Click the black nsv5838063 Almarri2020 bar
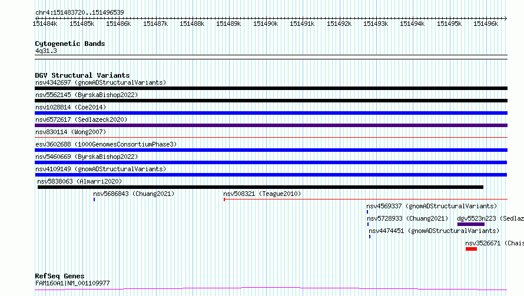The image size is (524, 296). pos(260,187)
